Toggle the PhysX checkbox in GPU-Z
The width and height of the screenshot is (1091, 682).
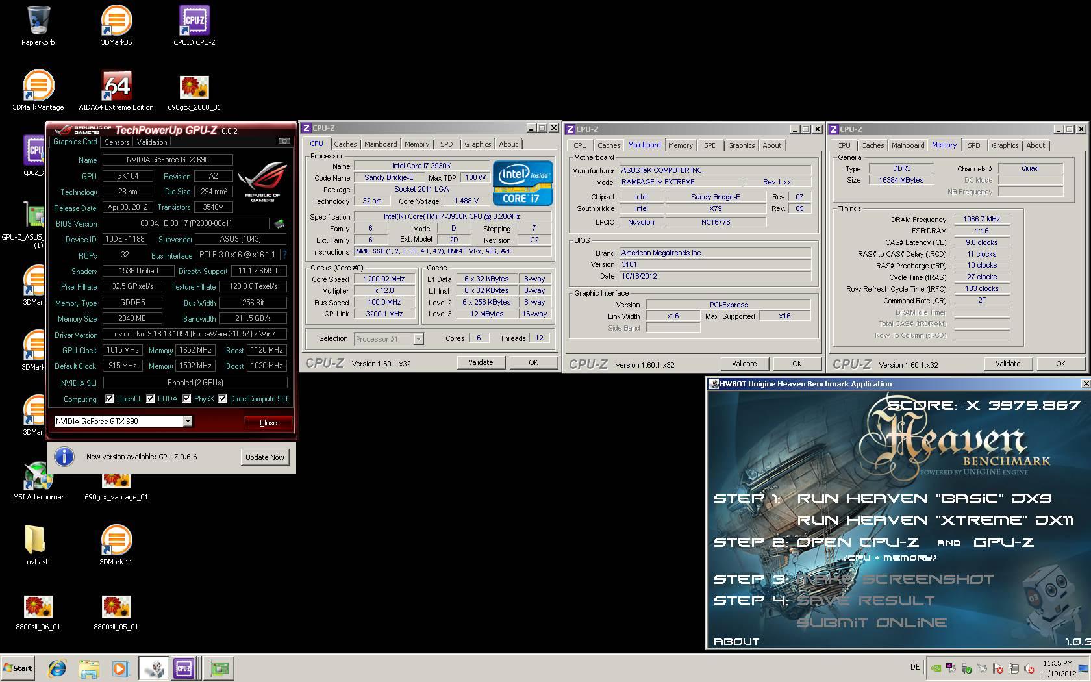[187, 399]
